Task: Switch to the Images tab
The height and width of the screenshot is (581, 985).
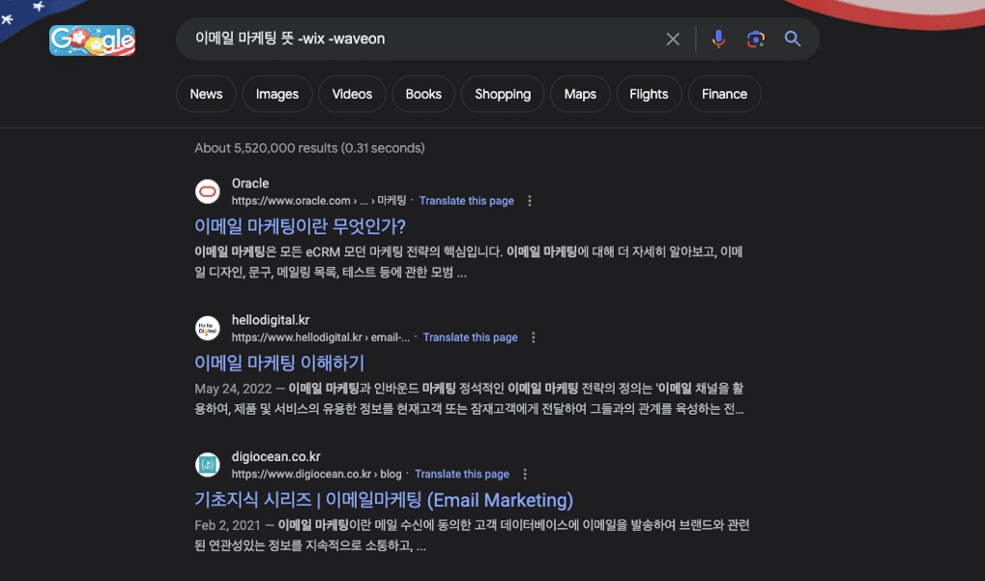Action: tap(277, 94)
